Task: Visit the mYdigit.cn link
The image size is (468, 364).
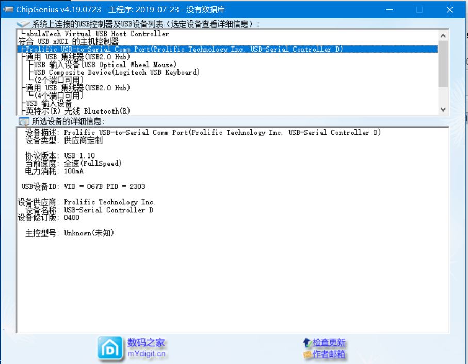Action: (x=146, y=354)
